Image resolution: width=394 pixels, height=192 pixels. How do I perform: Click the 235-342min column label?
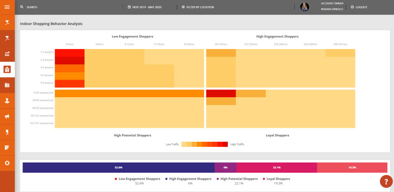coord(280,44)
